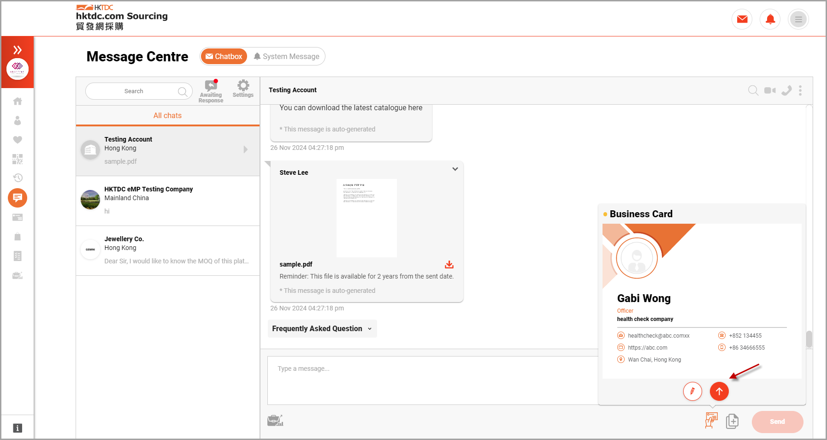Open the briefcase icon in sidebar
Screen dimensions: 827x440
click(x=18, y=275)
